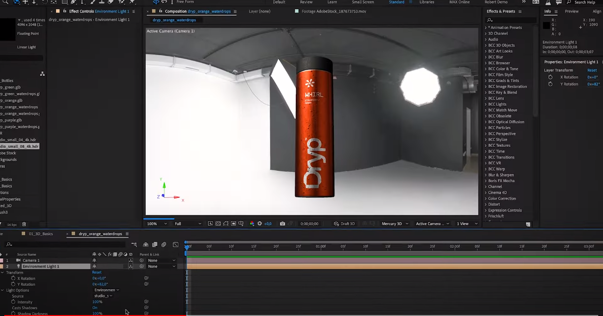Toggle shy layers switch in timeline header
The height and width of the screenshot is (316, 603).
point(146,245)
